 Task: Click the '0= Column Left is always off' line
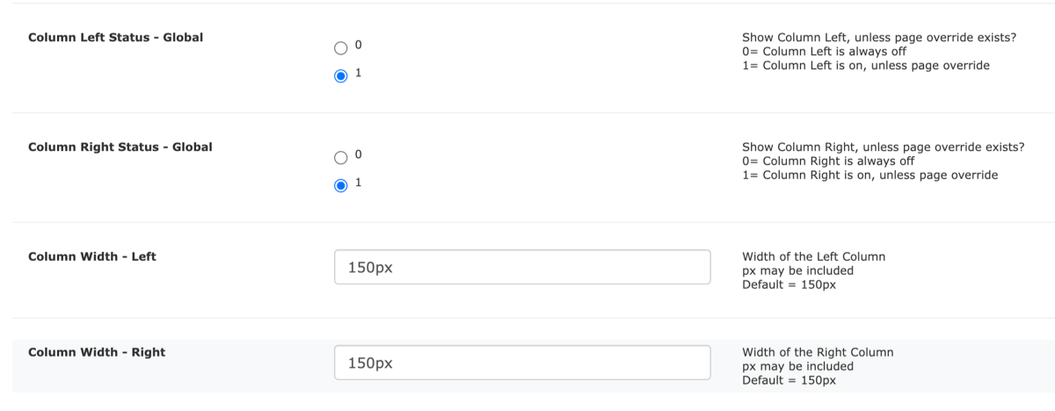coord(825,52)
